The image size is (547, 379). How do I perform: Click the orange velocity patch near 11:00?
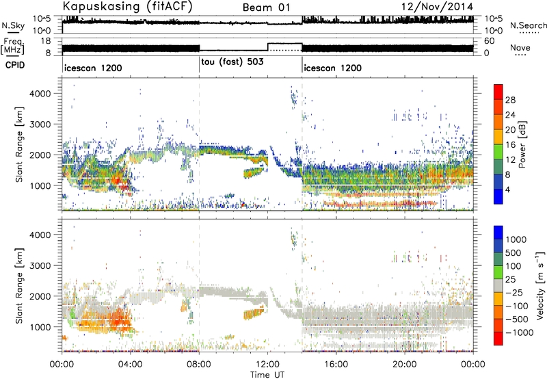point(254,313)
